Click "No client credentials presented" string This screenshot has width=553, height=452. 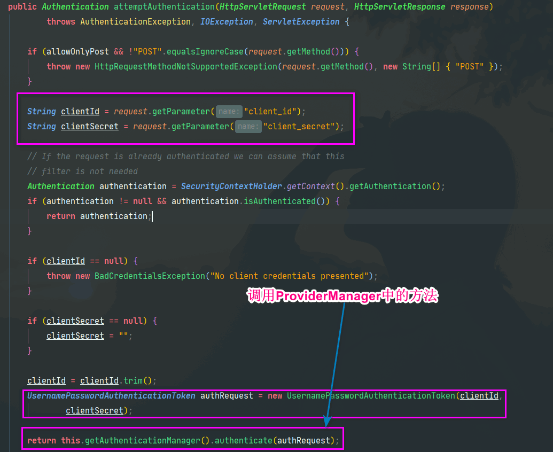point(289,276)
